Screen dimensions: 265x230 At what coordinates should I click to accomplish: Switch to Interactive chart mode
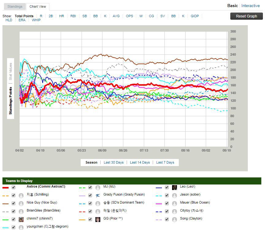[250, 6]
